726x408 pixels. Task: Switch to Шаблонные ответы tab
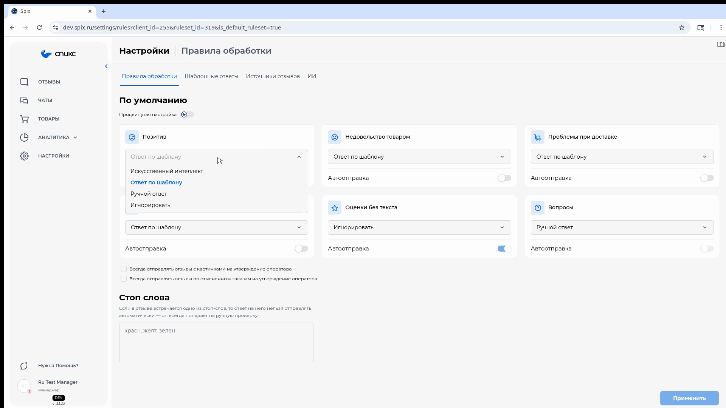pos(211,76)
